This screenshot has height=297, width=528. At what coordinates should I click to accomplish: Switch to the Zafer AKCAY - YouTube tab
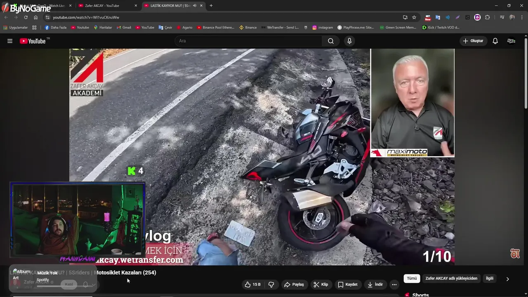pos(108,6)
